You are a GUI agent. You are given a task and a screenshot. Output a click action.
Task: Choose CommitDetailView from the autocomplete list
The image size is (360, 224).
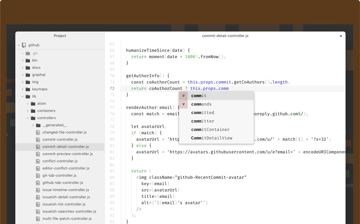[x=211, y=138]
